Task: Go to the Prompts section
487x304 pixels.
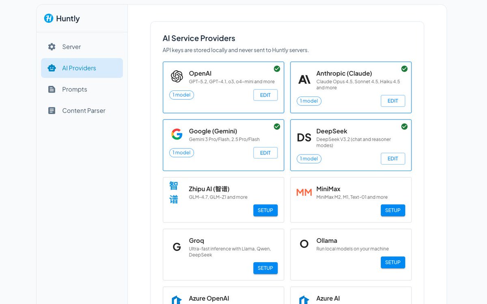Action: pos(82,89)
